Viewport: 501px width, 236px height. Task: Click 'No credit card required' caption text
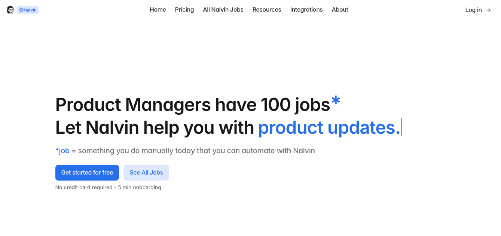tap(85, 187)
